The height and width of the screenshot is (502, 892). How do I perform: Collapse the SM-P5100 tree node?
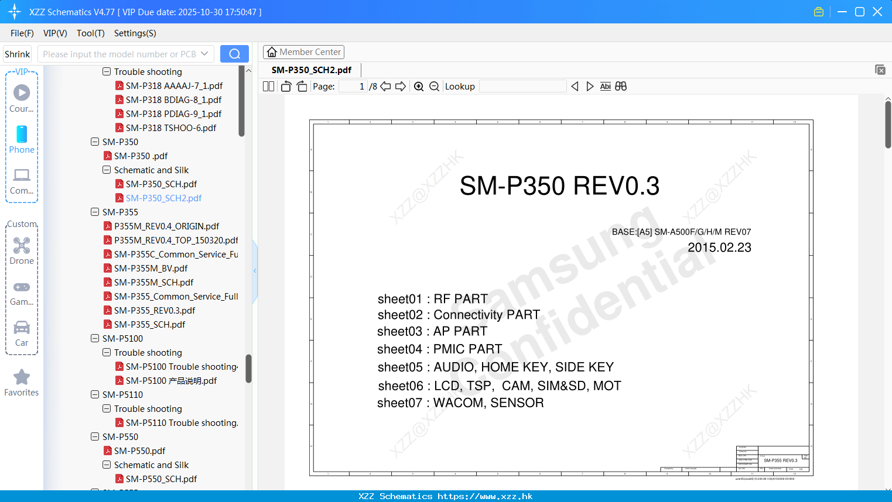click(95, 339)
